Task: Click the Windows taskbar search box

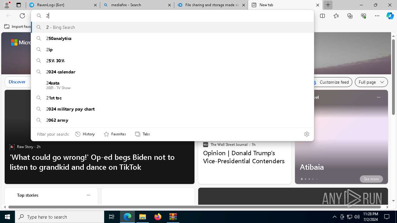Action: [x=60, y=217]
